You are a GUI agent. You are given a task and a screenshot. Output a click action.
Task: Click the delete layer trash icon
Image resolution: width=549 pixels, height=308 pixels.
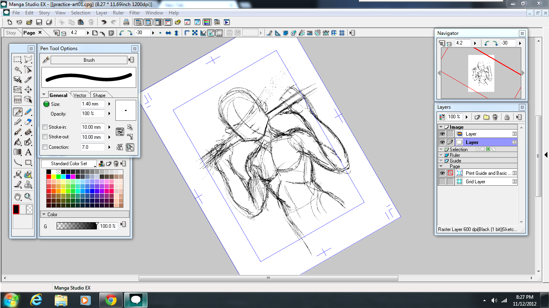coord(494,117)
